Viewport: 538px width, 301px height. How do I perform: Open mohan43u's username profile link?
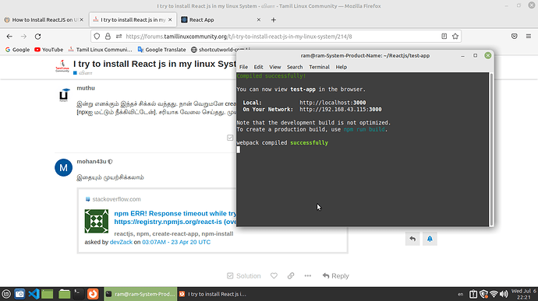(x=91, y=161)
